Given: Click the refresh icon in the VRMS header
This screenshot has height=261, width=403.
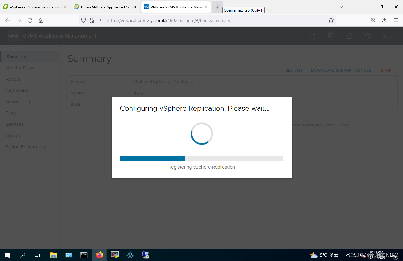Looking at the screenshot, I should tap(312, 36).
